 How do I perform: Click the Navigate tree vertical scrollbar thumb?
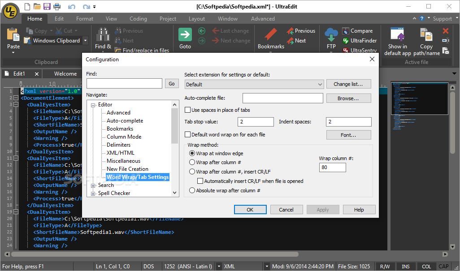pos(174,126)
